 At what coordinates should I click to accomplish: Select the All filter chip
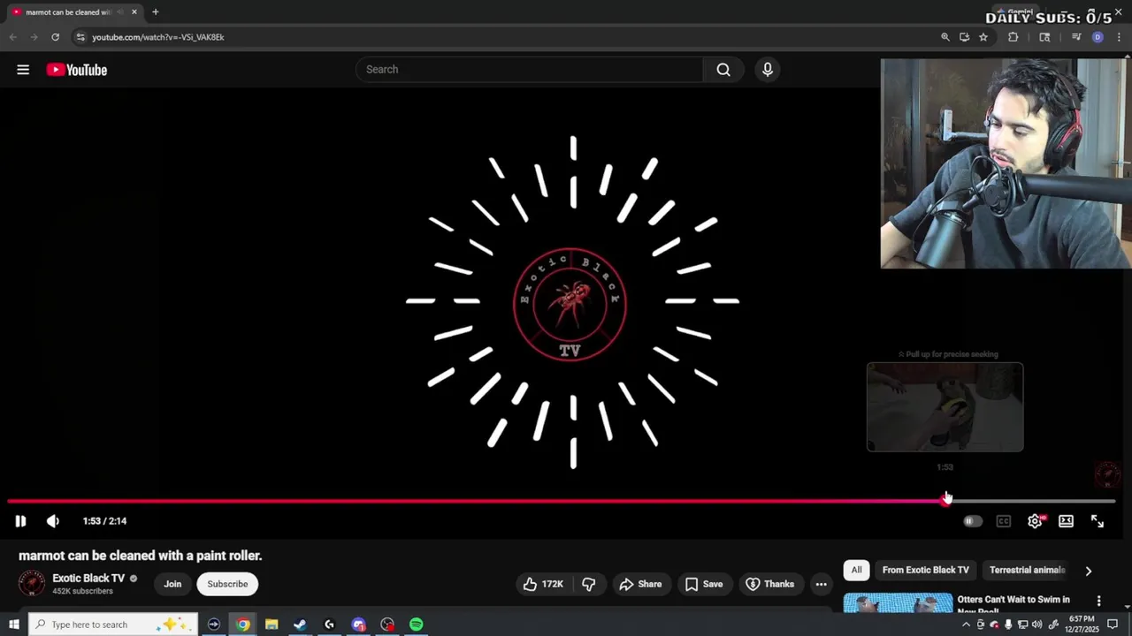(x=856, y=570)
